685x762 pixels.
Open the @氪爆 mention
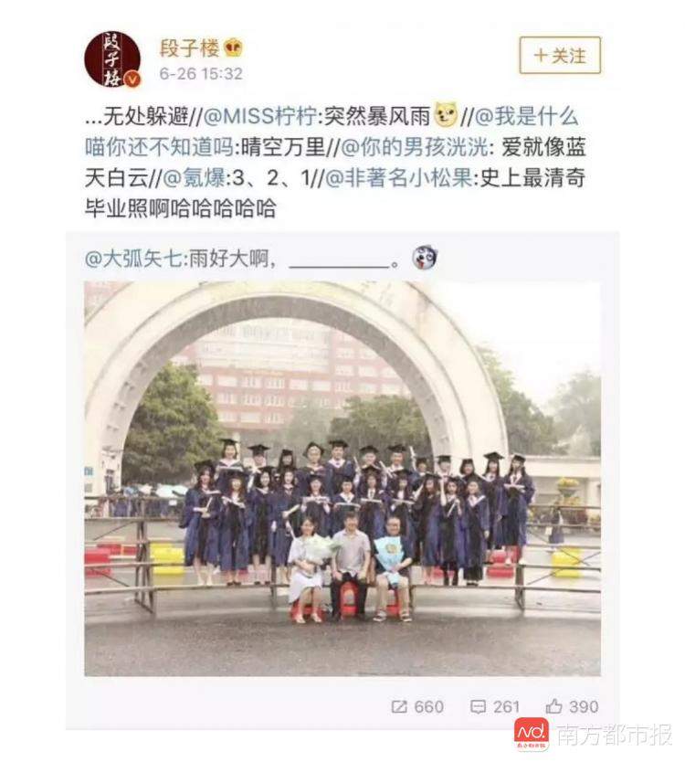[x=194, y=178]
